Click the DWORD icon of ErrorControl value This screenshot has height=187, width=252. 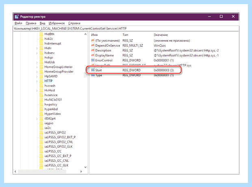93,60
